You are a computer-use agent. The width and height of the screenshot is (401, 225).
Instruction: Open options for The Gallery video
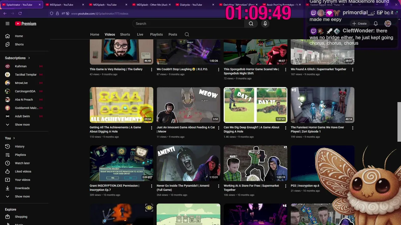point(152,69)
